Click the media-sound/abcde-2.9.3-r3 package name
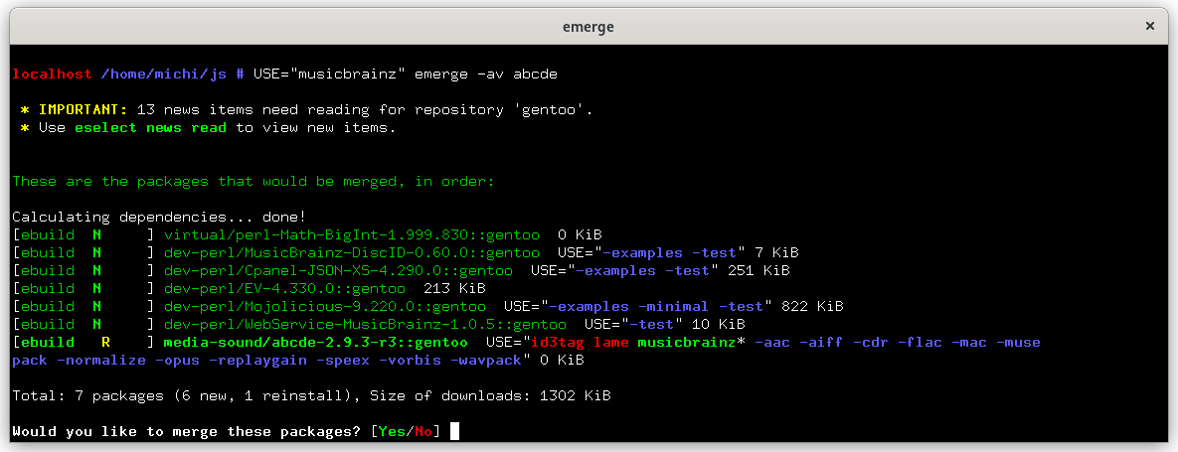The image size is (1178, 452). point(315,343)
